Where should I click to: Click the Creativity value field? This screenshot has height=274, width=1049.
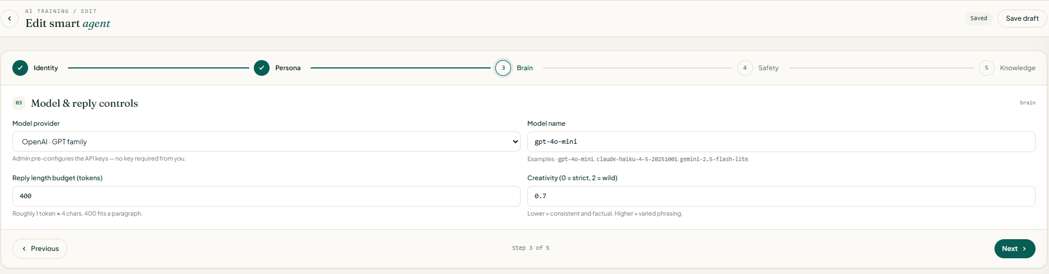coord(781,196)
